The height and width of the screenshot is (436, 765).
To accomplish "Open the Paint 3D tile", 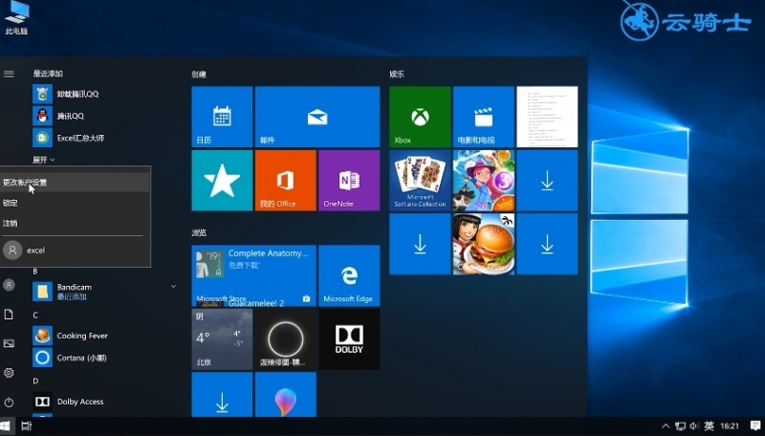I will pos(285,394).
